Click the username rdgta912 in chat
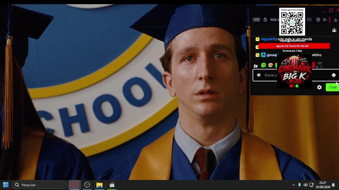The height and width of the screenshot is (190, 339). (268, 39)
